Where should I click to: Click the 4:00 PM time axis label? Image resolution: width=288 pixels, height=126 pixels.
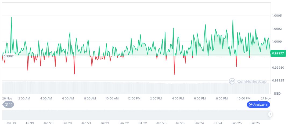point(178,98)
